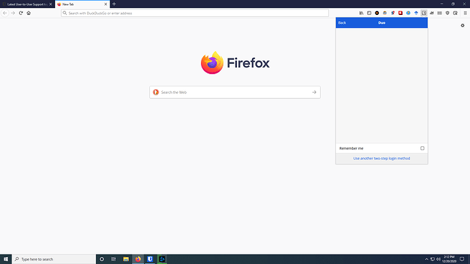Click the Bitwarden extension toolbar icon

click(424, 13)
